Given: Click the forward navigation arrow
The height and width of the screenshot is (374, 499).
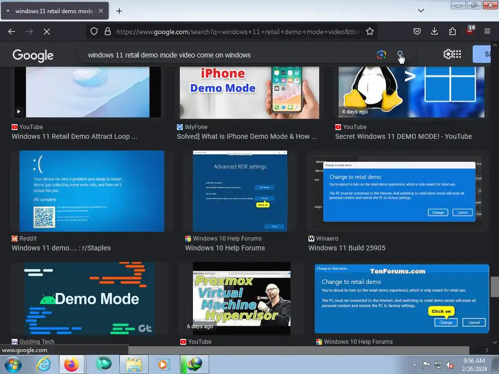Looking at the screenshot, I should (29, 32).
